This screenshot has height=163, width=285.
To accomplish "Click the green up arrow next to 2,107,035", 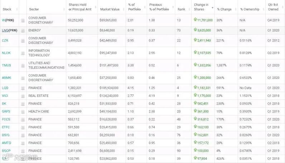I will tap(195, 52).
